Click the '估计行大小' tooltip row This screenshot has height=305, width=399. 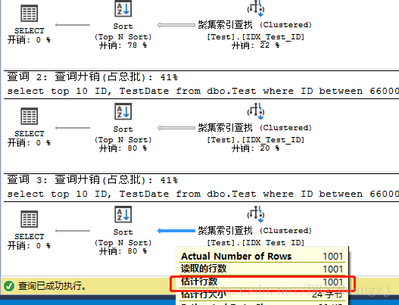point(262,294)
